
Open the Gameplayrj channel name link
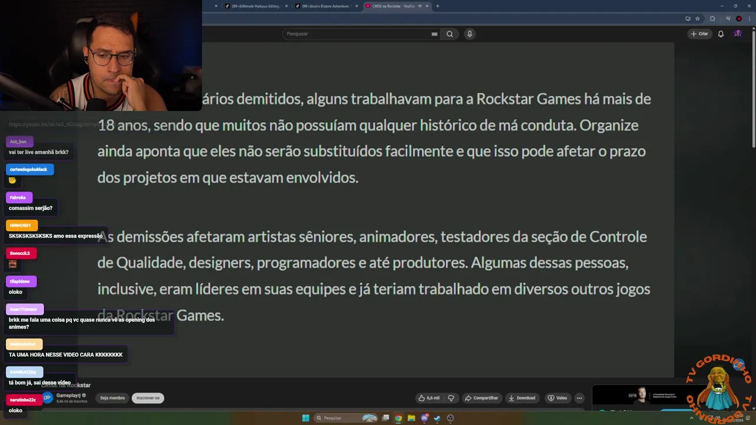[69, 395]
